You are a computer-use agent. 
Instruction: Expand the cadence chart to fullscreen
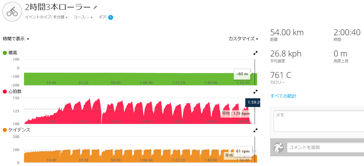click(x=255, y=131)
